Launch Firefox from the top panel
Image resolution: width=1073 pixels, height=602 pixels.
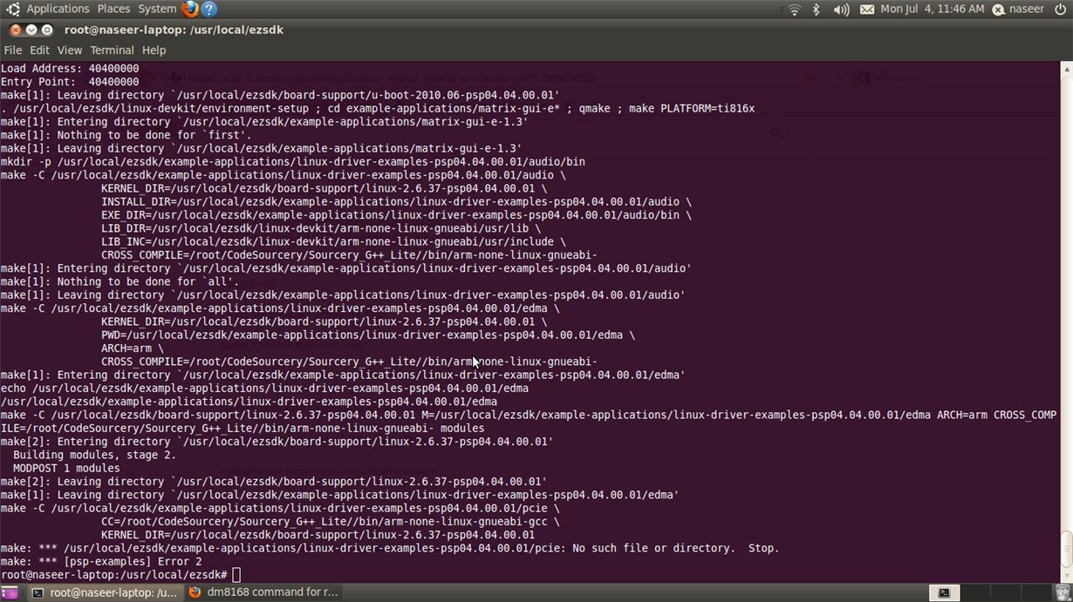tap(190, 9)
